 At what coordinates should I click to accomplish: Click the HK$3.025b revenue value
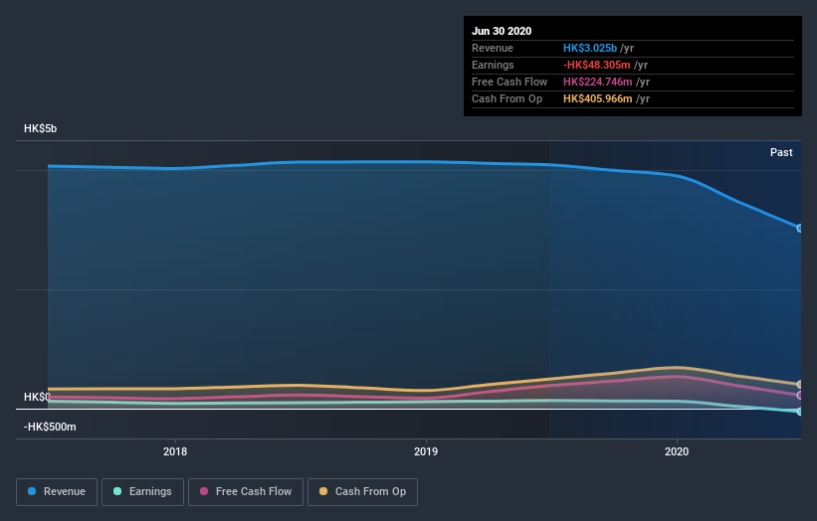tap(590, 48)
